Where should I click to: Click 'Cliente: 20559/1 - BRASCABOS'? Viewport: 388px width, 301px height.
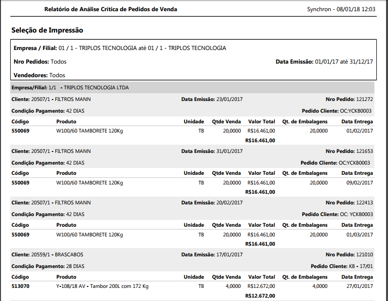47,254
